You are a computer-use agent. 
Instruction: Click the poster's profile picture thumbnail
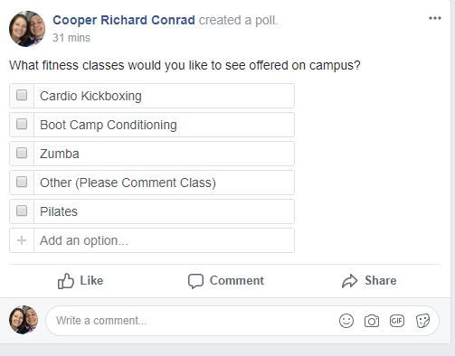tap(27, 29)
